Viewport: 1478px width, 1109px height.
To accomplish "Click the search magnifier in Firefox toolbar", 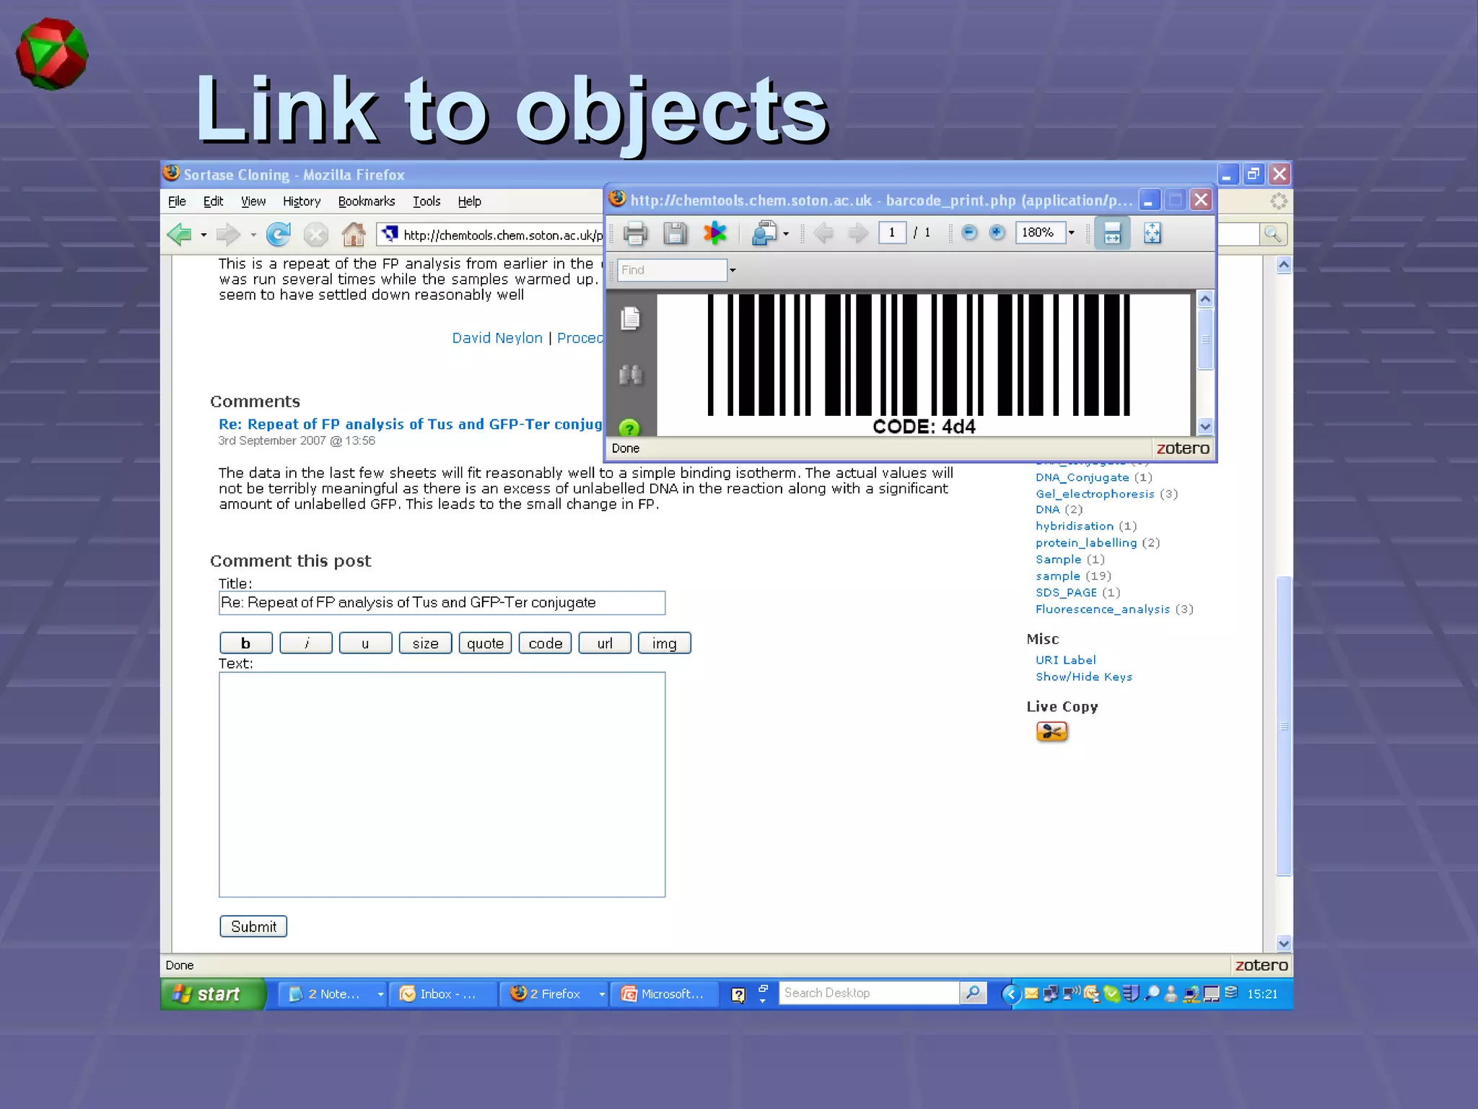I will pyautogui.click(x=1272, y=234).
